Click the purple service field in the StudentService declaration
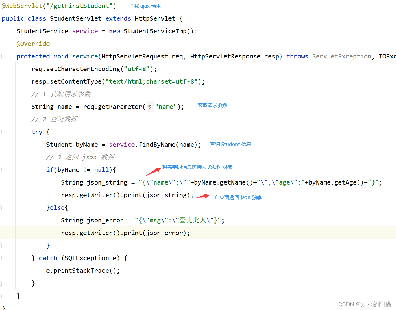 [x=85, y=31]
